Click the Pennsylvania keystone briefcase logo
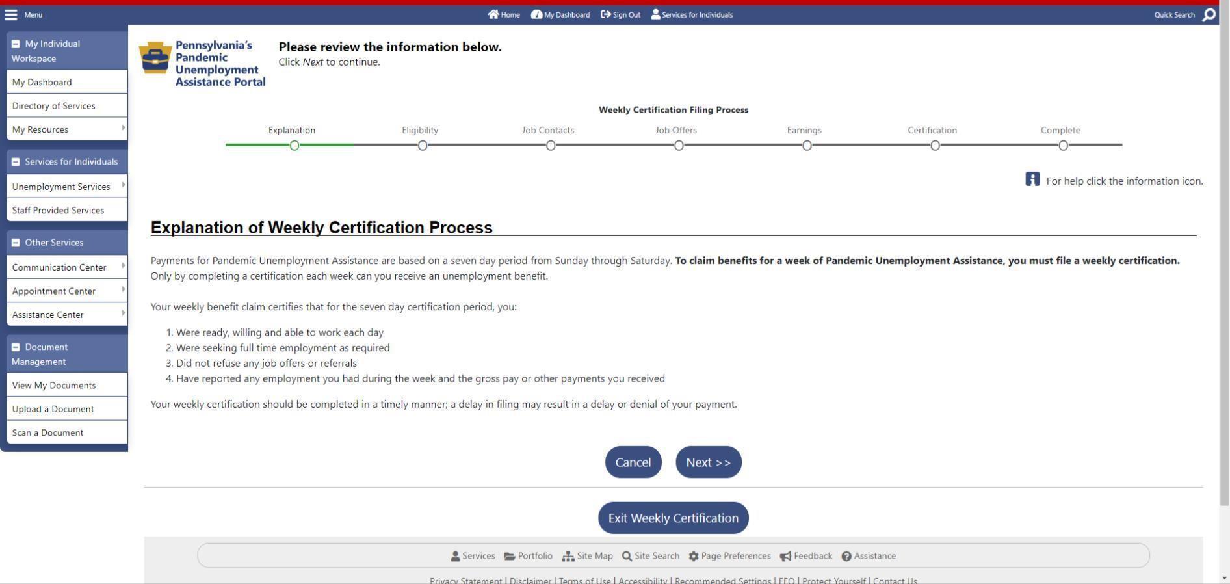Viewport: 1230px width, 584px height. (x=155, y=58)
